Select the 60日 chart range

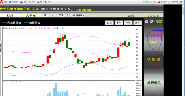tap(109, 23)
